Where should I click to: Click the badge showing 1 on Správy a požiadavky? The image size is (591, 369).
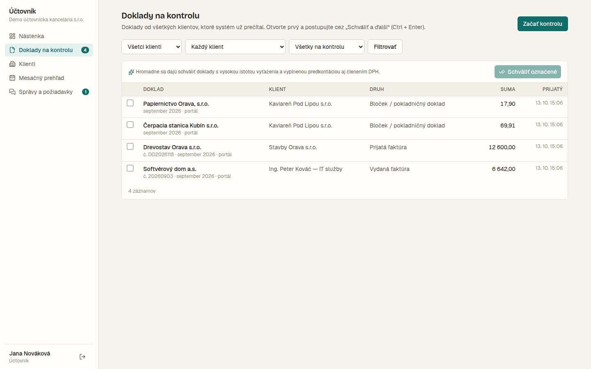pyautogui.click(x=85, y=92)
